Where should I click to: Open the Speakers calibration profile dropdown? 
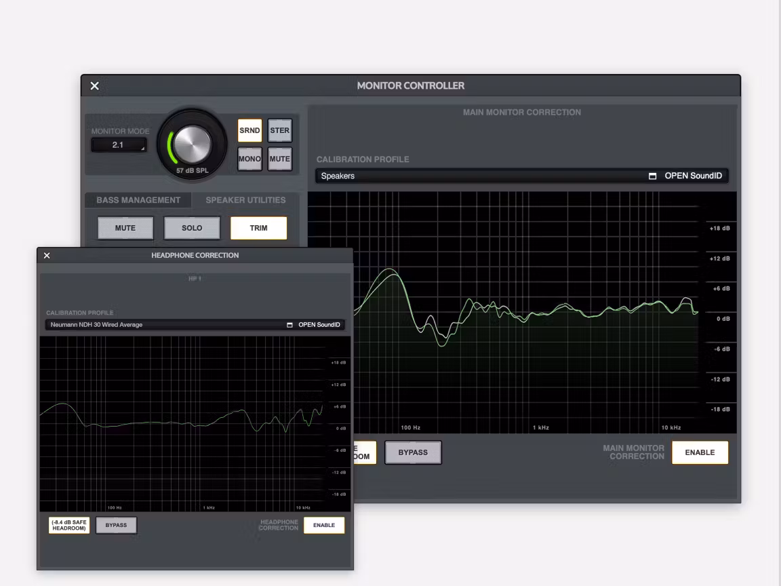point(481,176)
